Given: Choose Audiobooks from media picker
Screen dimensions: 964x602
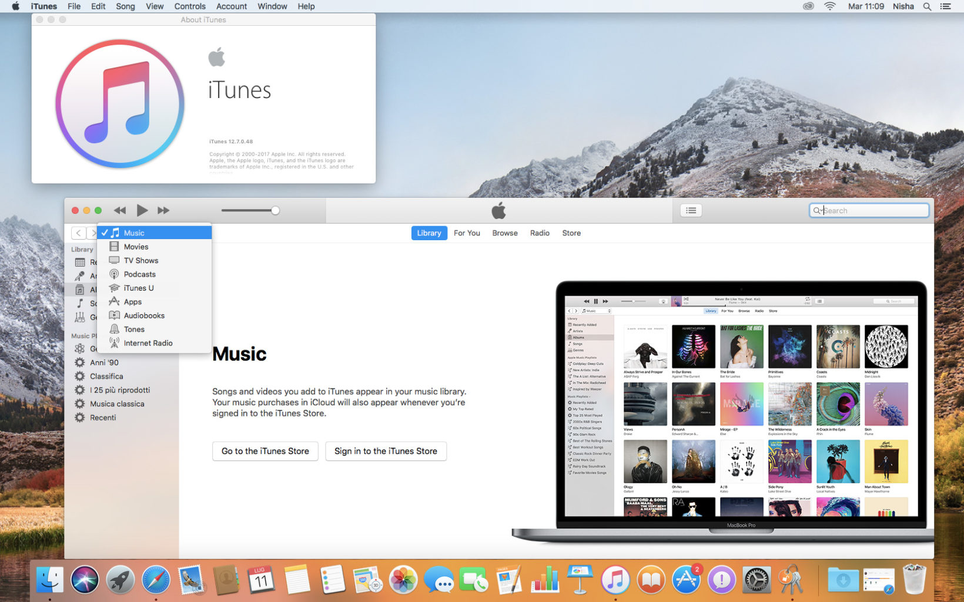Looking at the screenshot, I should [x=155, y=315].
